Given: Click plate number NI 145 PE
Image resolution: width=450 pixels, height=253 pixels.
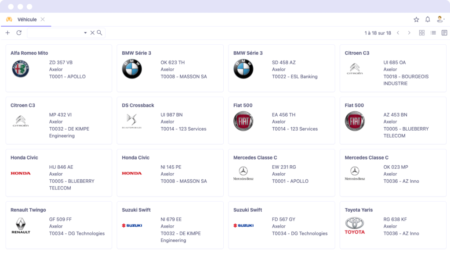Looking at the screenshot, I should [x=171, y=167].
